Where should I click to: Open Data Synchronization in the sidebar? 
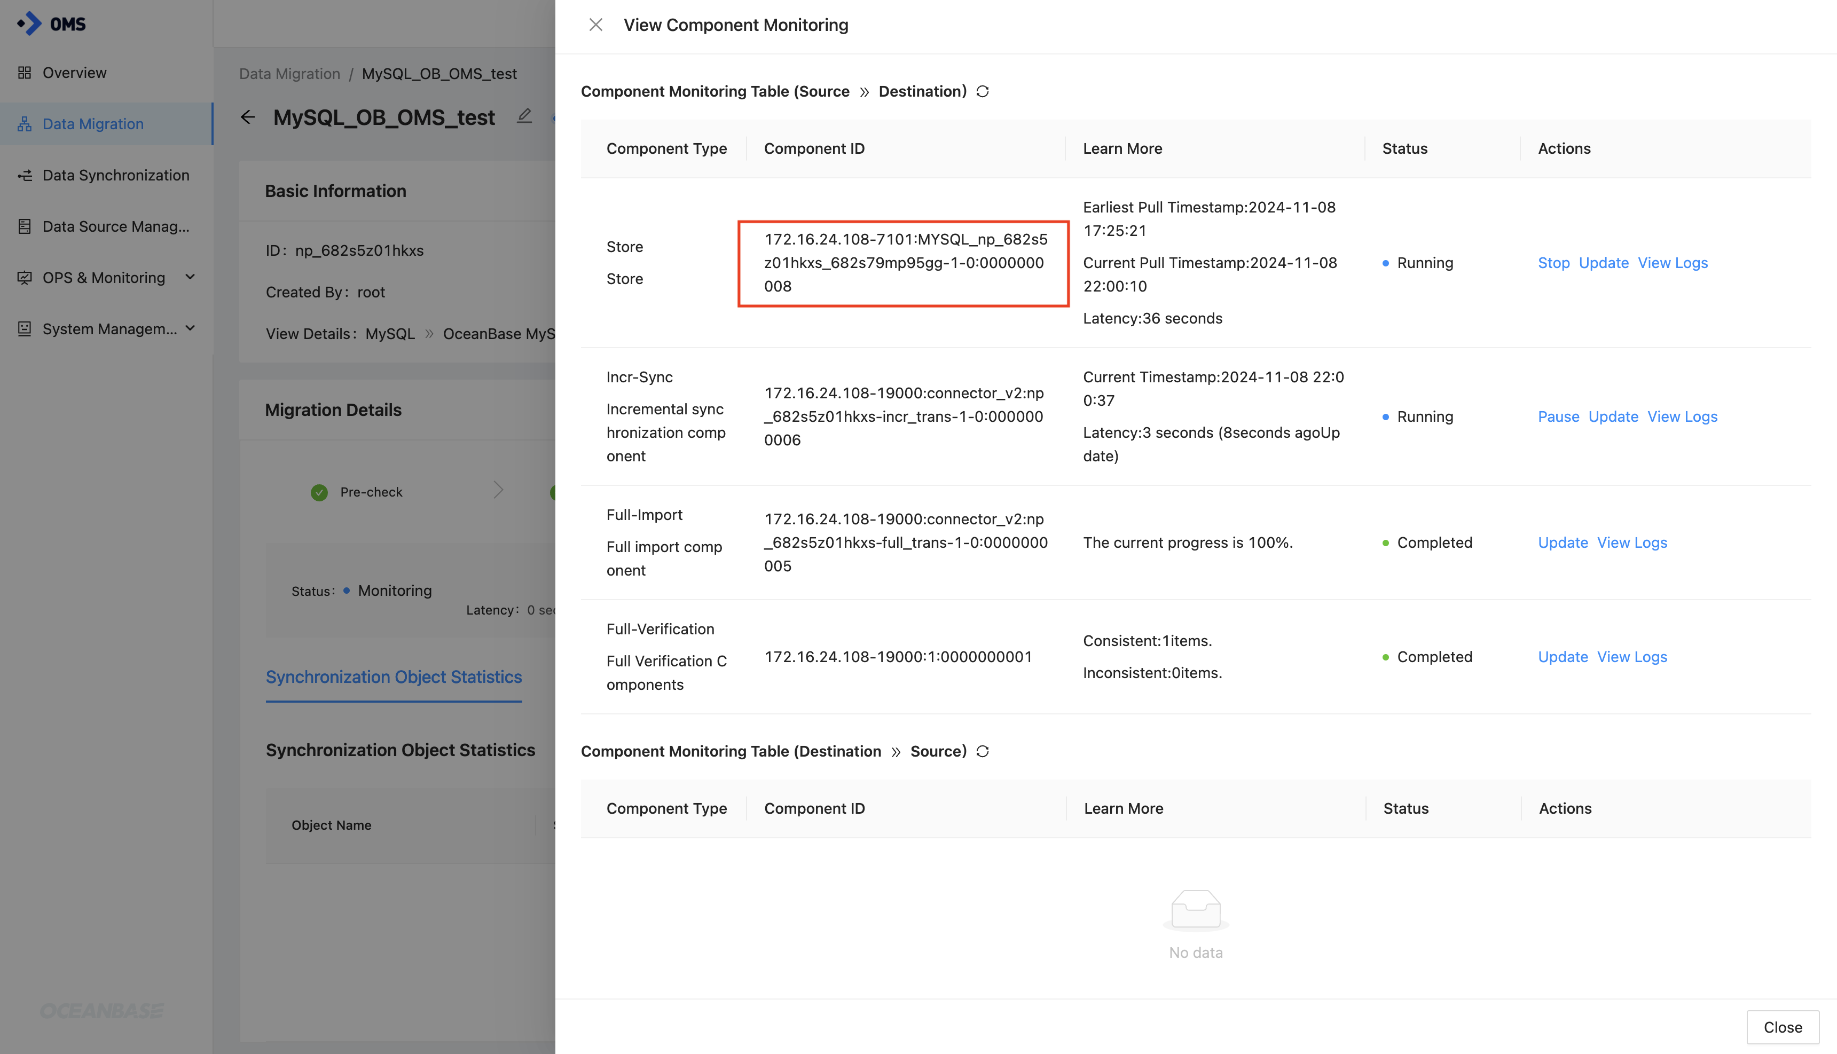pos(116,175)
